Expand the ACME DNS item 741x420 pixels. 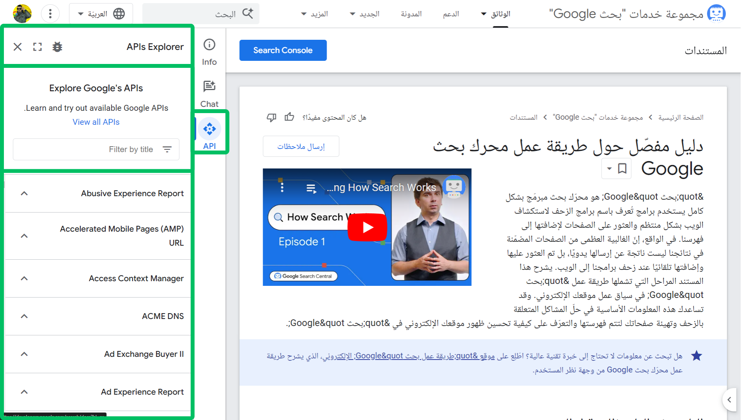pyautogui.click(x=24, y=316)
